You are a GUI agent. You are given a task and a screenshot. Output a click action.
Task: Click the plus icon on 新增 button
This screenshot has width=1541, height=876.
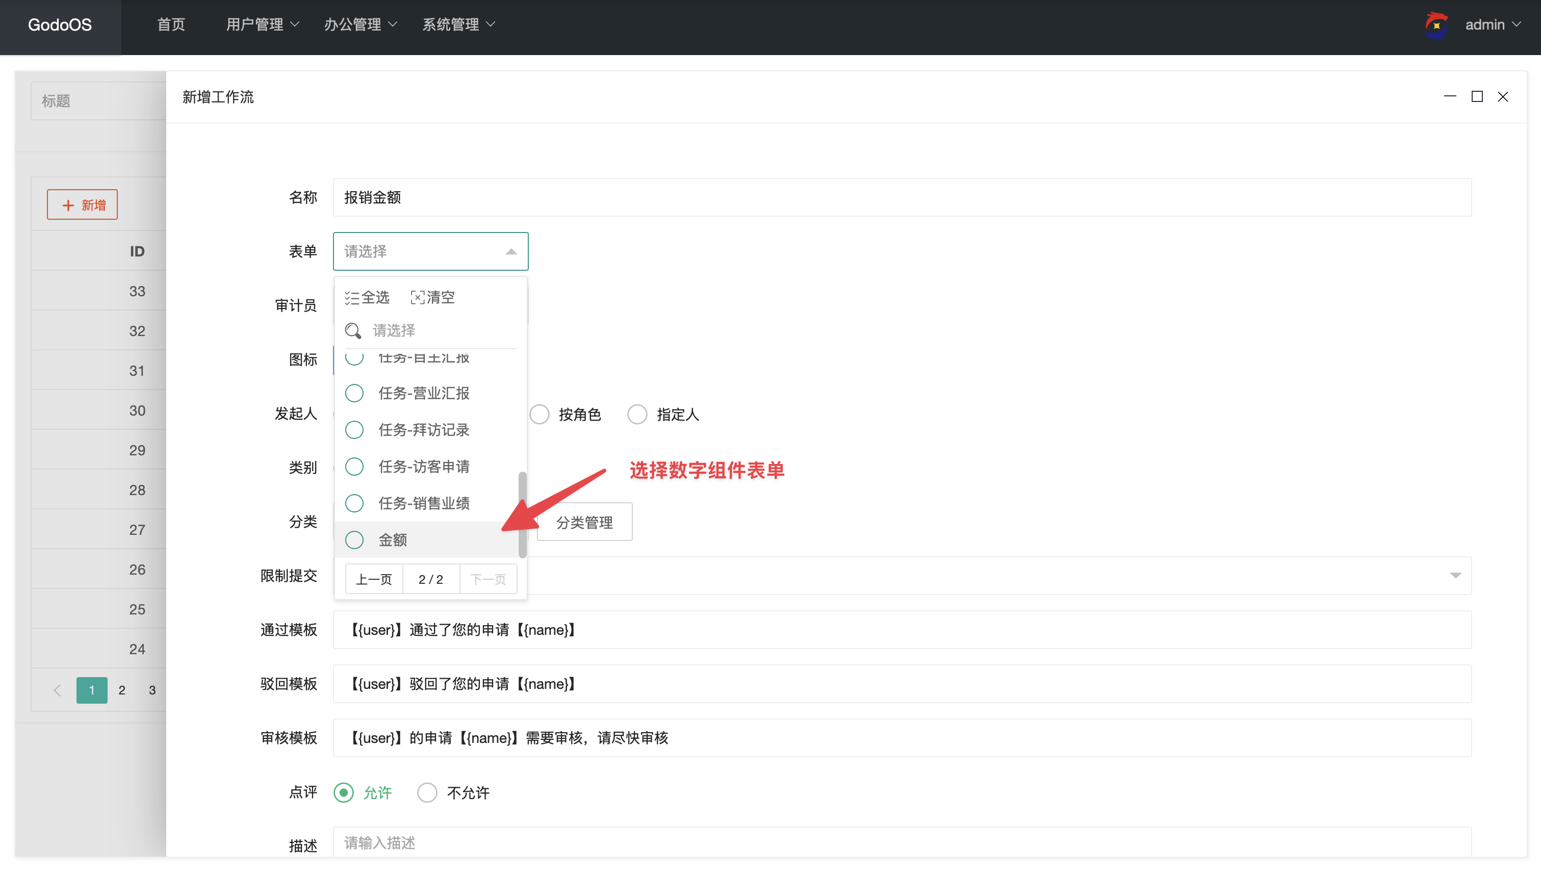coord(68,205)
